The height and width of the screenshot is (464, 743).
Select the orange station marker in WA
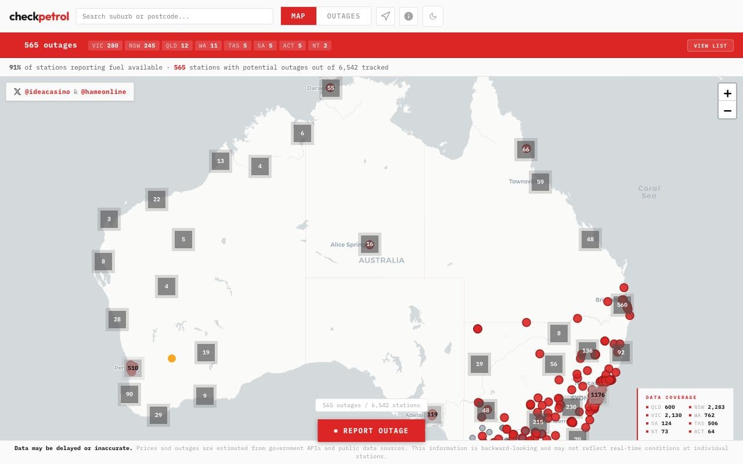tap(172, 358)
